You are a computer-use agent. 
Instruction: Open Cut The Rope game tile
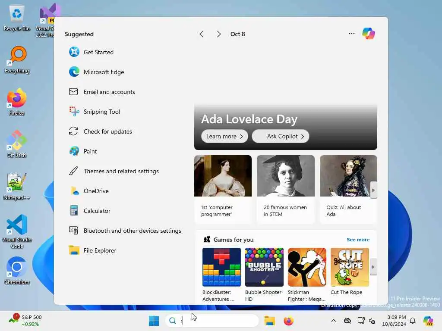[350, 272]
